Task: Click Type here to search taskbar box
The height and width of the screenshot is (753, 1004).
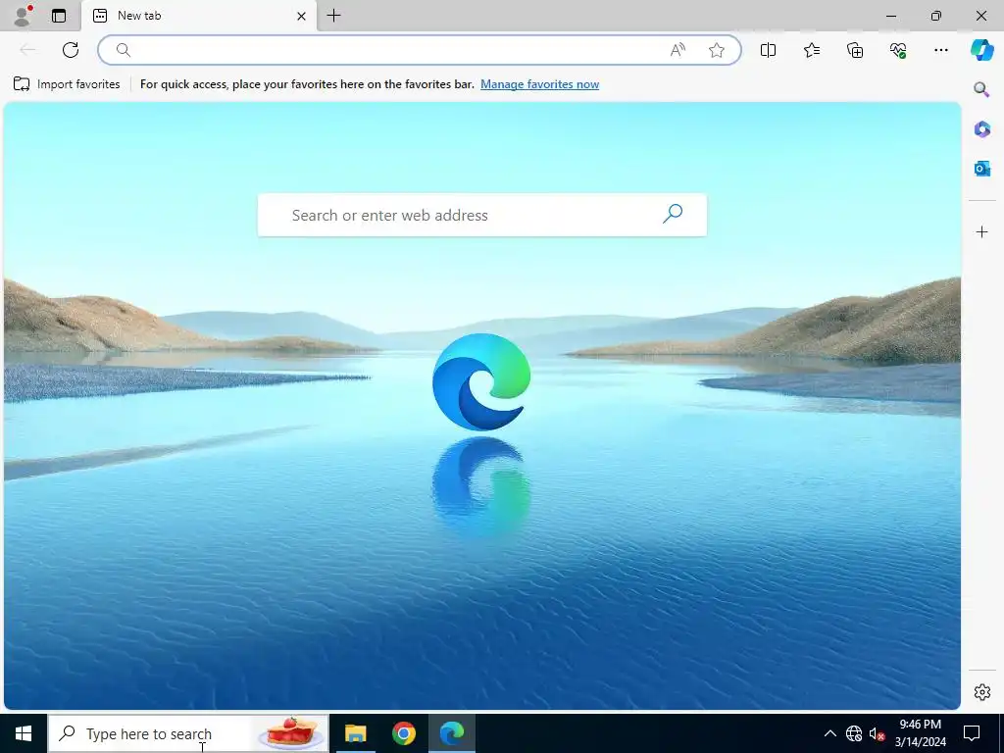Action: (x=188, y=733)
